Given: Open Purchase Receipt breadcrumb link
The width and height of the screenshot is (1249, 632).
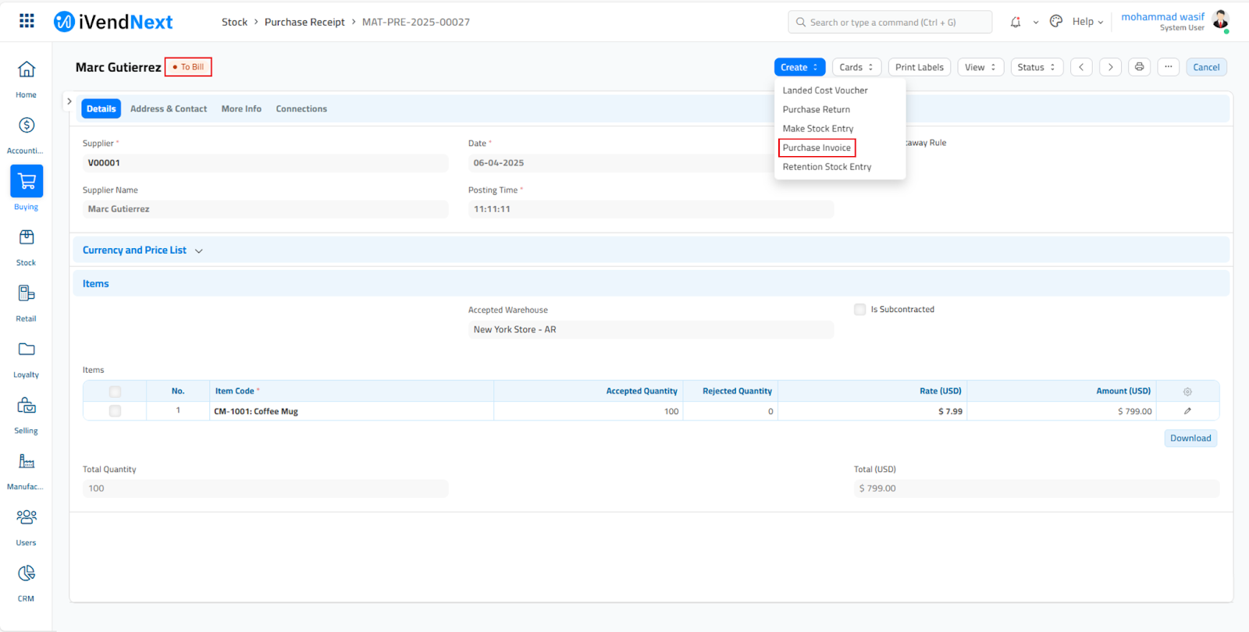Looking at the screenshot, I should click(304, 22).
